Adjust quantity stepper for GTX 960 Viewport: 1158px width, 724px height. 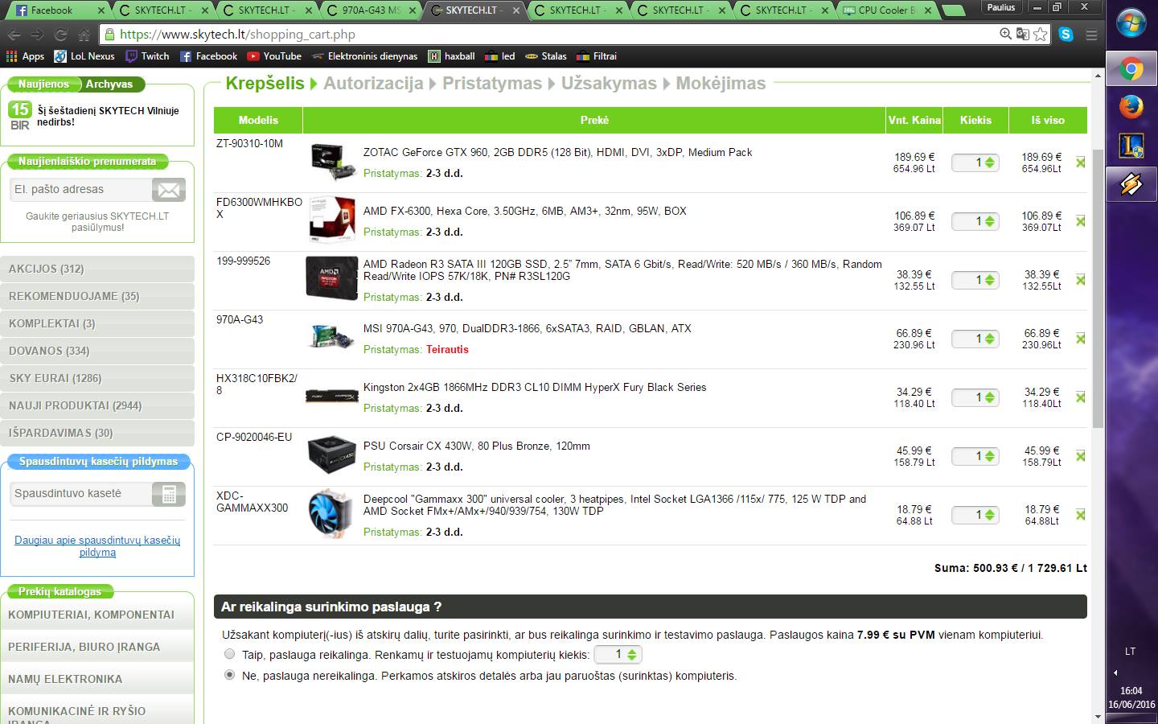point(990,162)
